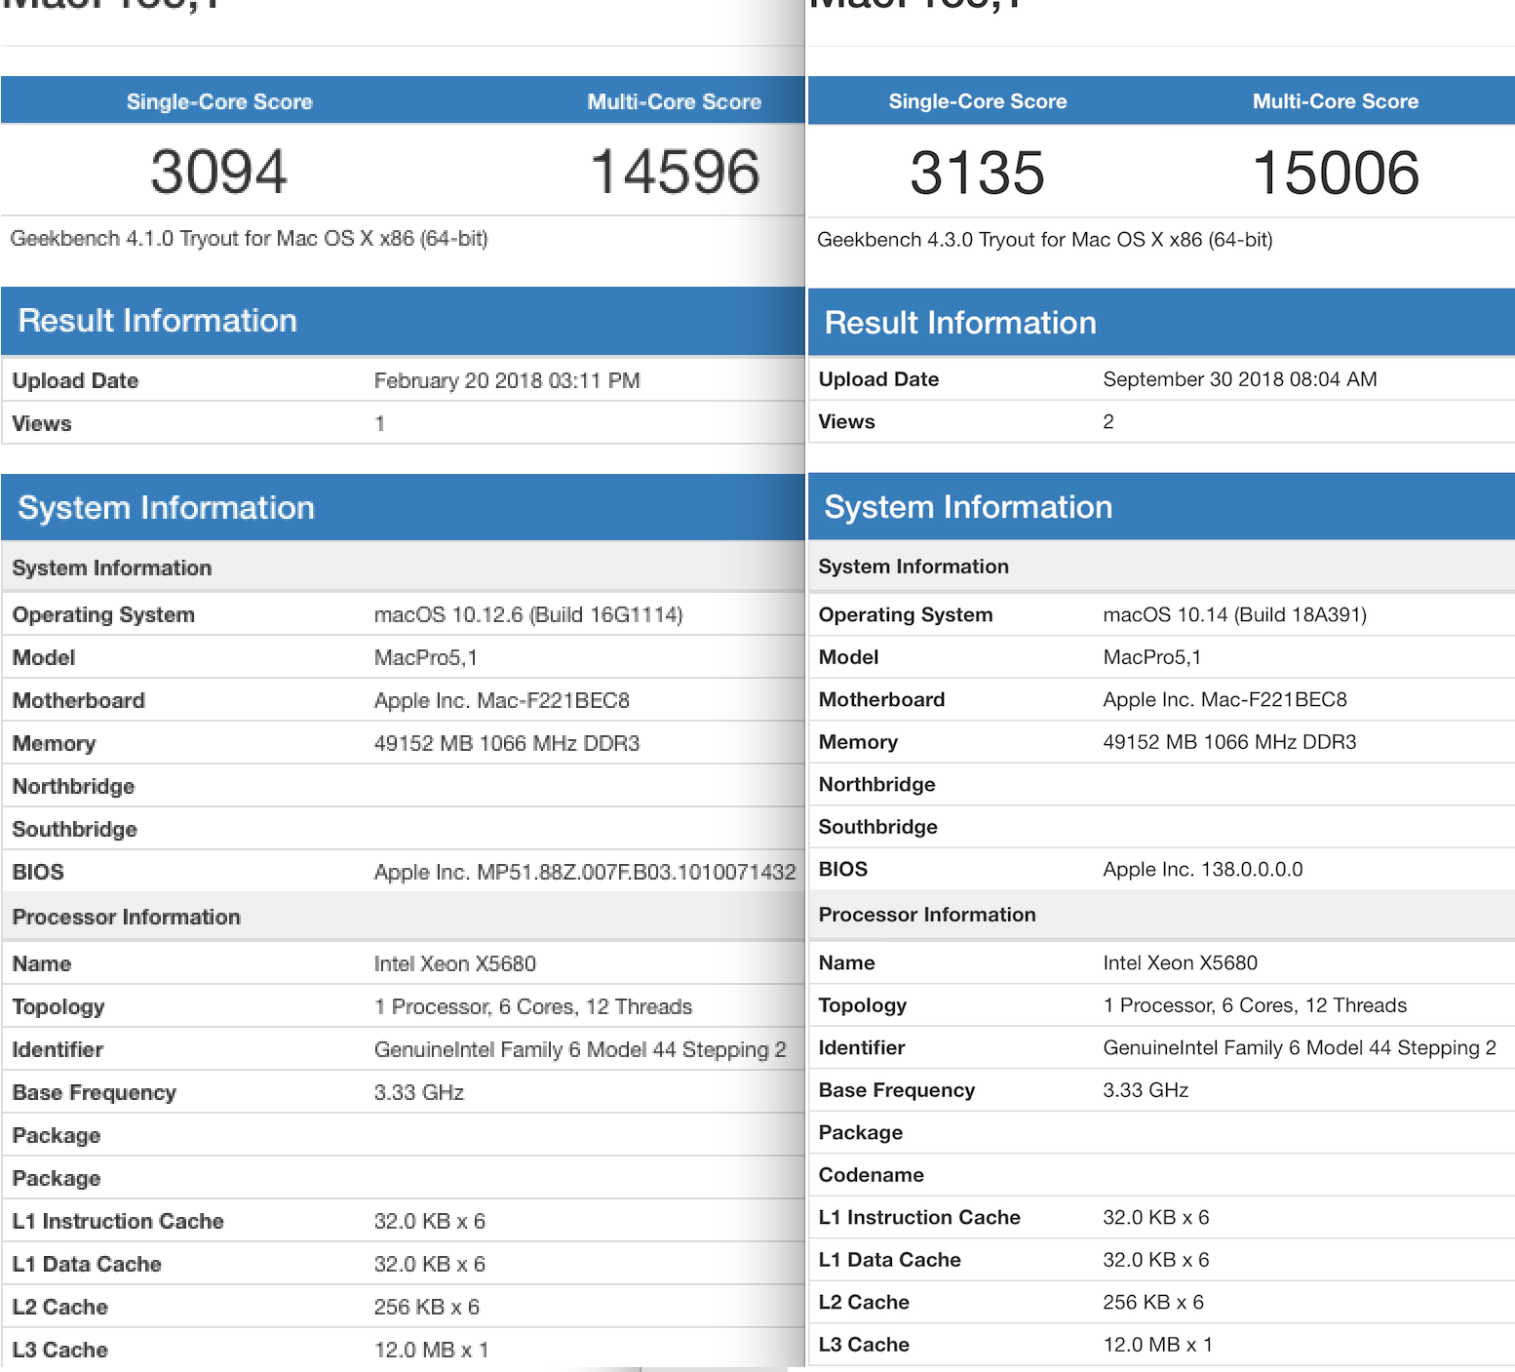Click the Views value '2' in the September result
Screen dimensions: 1515x1372
point(1108,421)
